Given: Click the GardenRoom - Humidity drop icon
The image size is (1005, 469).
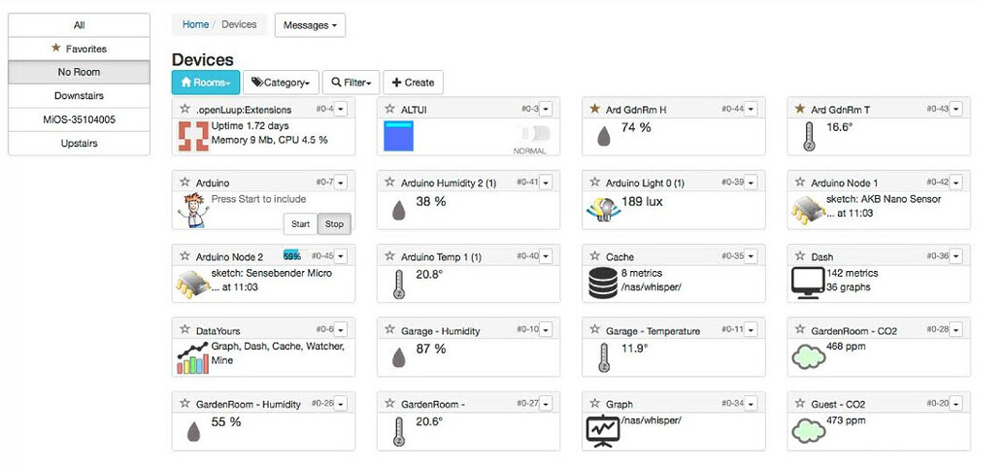Looking at the screenshot, I should [193, 431].
